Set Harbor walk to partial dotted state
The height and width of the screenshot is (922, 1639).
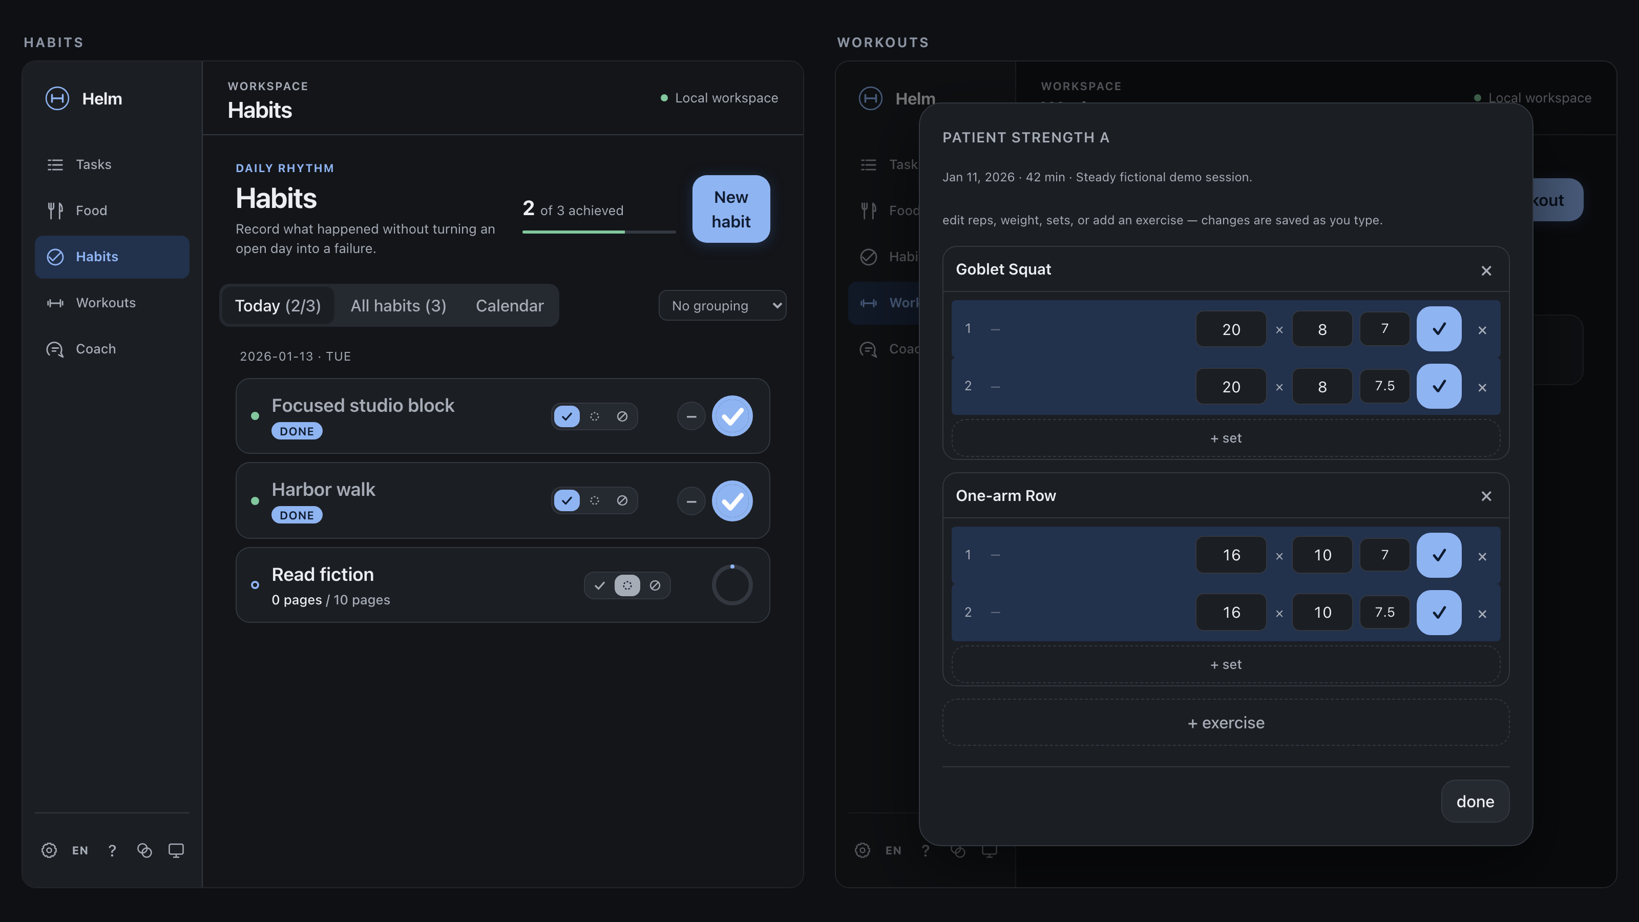point(594,500)
